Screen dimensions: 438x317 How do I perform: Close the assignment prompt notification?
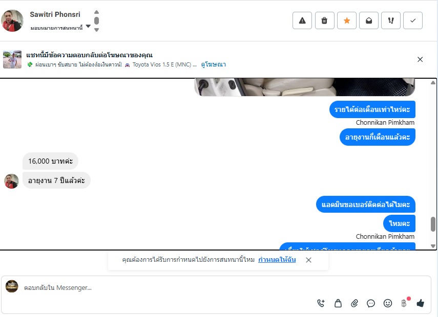[x=308, y=260]
